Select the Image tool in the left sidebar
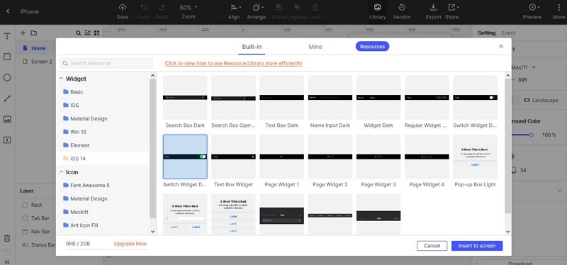This screenshot has height=265, width=567. 7,119
